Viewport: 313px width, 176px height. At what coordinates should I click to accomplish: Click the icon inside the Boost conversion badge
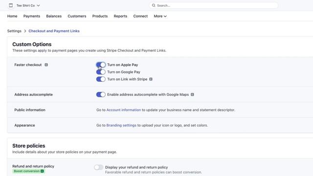click(42, 171)
